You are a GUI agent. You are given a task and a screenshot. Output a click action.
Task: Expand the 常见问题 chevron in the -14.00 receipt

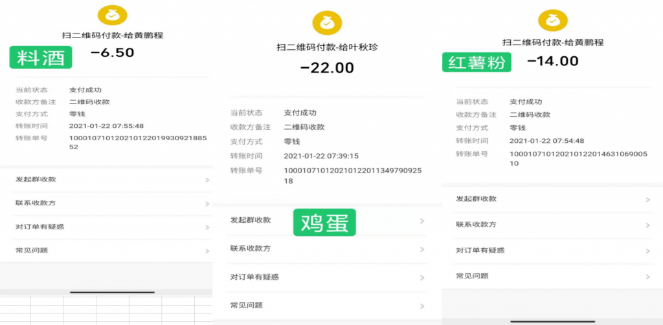pyautogui.click(x=647, y=276)
